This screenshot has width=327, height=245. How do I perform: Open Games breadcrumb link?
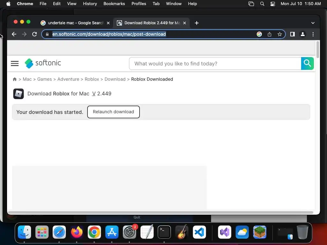click(x=44, y=79)
